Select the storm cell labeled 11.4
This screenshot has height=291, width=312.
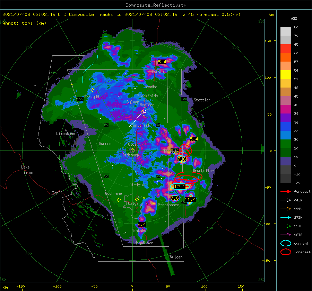click(x=190, y=199)
